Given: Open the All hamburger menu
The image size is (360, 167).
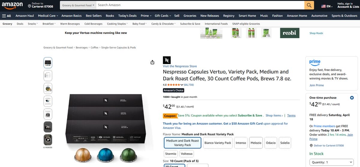Looking at the screenshot, I should tap(6, 16).
